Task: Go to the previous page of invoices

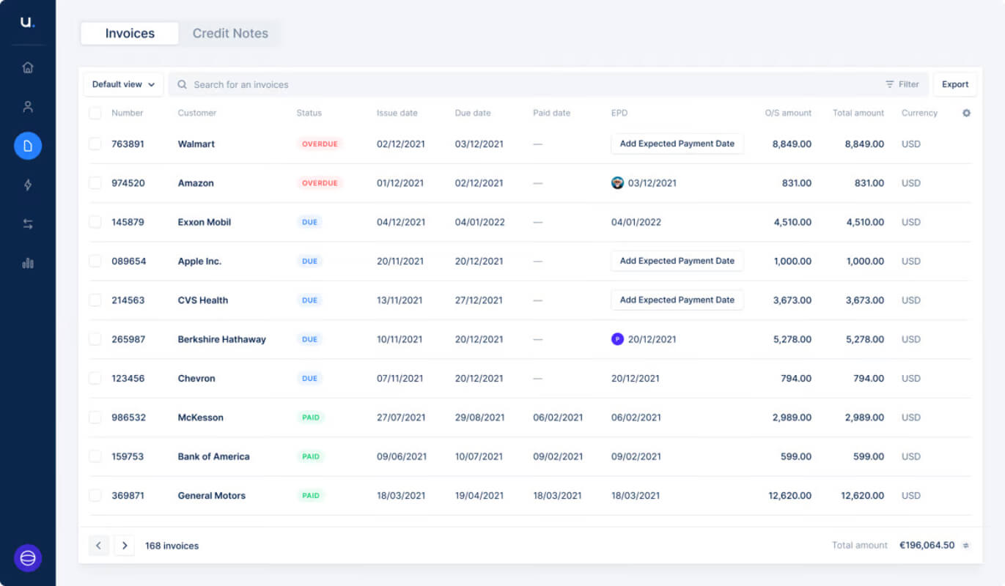Action: click(99, 545)
